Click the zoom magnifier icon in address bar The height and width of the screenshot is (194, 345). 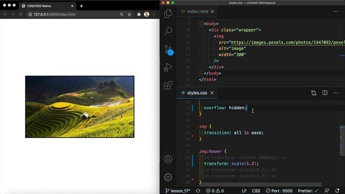coord(121,15)
